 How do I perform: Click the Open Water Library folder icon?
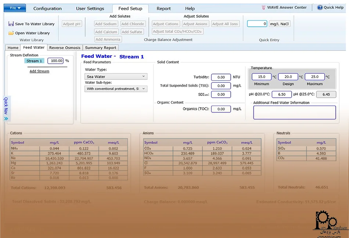pyautogui.click(x=11, y=33)
